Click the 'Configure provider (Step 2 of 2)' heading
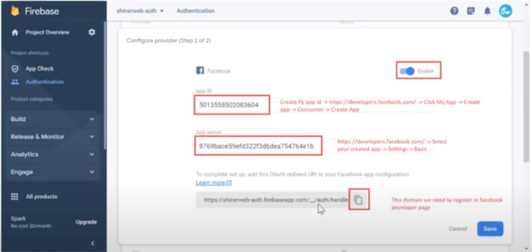The image size is (532, 252). 168,41
